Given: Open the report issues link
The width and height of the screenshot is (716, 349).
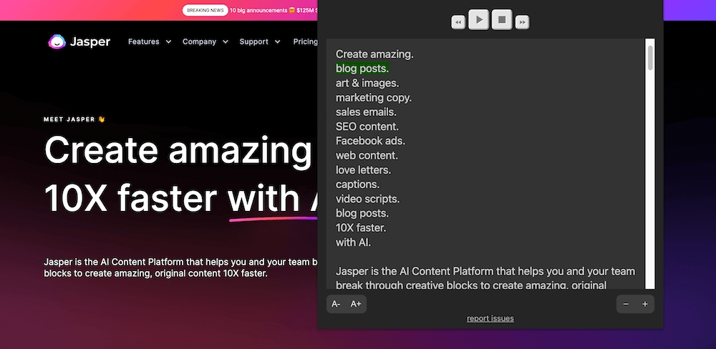Looking at the screenshot, I should point(490,318).
